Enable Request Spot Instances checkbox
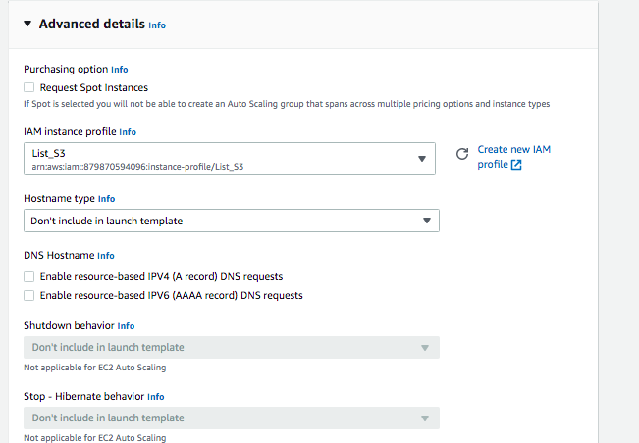 click(29, 87)
